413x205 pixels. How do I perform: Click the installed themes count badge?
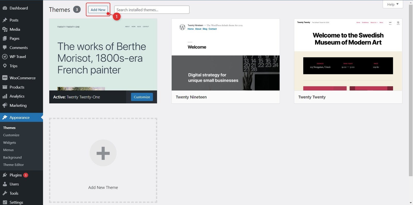pos(77,10)
